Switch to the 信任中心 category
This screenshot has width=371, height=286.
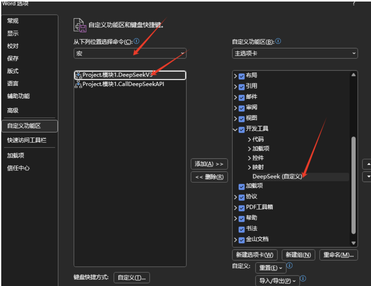19,168
